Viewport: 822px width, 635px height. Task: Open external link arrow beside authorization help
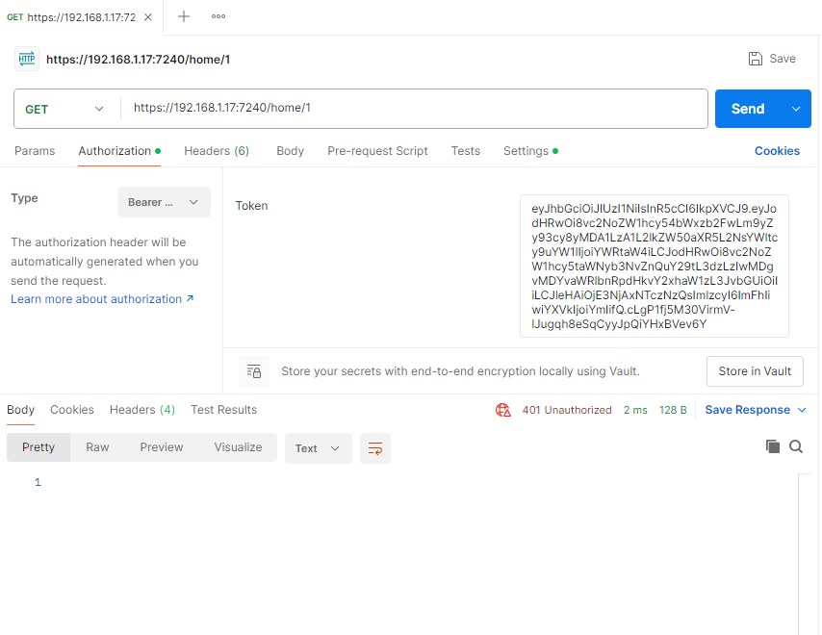[x=190, y=298]
